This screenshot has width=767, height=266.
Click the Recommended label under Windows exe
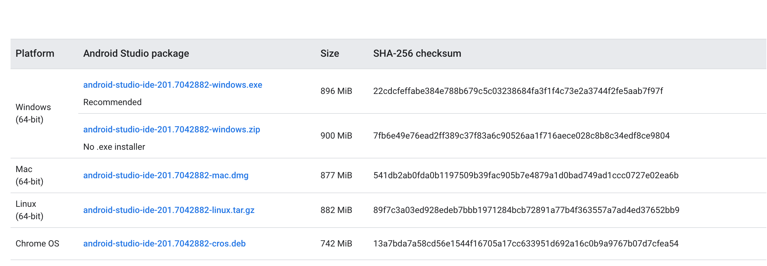pyautogui.click(x=112, y=102)
